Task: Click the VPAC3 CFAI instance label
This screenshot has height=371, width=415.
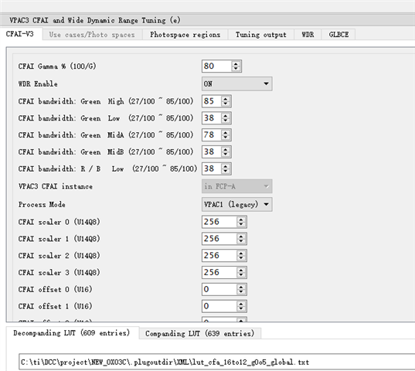Action: [x=56, y=186]
